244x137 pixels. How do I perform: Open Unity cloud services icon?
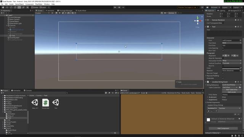(207, 7)
